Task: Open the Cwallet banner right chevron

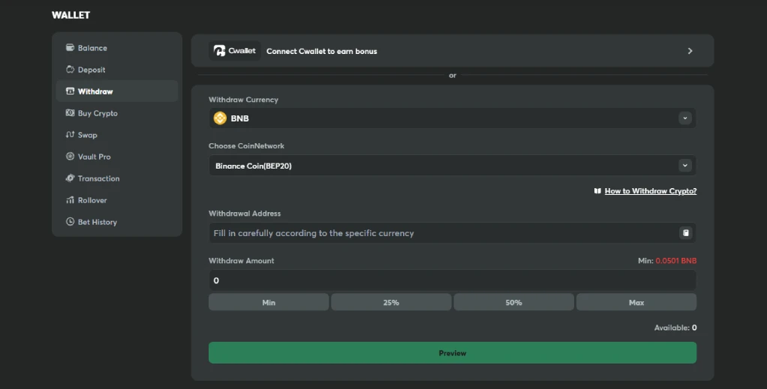Action: (690, 51)
